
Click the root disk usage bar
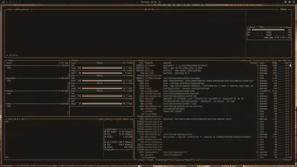tap(102, 68)
